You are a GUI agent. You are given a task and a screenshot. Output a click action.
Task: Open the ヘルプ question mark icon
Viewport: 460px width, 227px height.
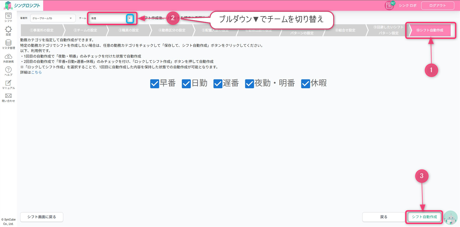click(x=8, y=70)
